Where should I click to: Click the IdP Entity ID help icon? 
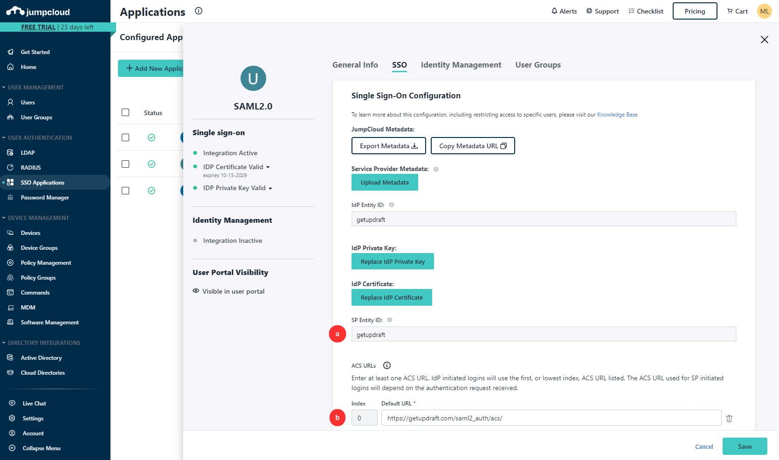tap(392, 205)
